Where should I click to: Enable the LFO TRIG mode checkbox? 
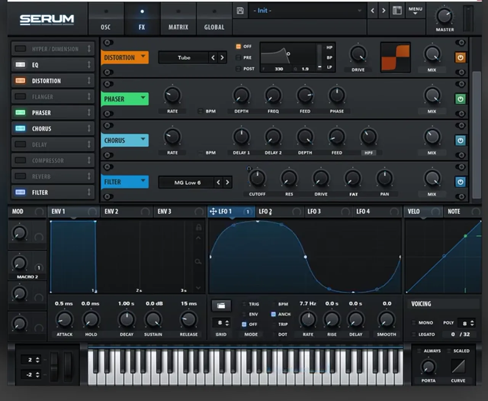tap(244, 304)
